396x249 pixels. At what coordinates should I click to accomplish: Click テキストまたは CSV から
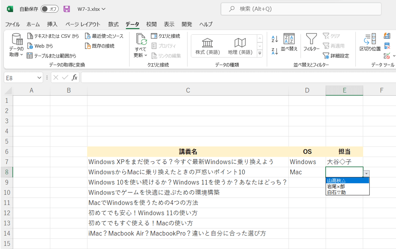53,36
